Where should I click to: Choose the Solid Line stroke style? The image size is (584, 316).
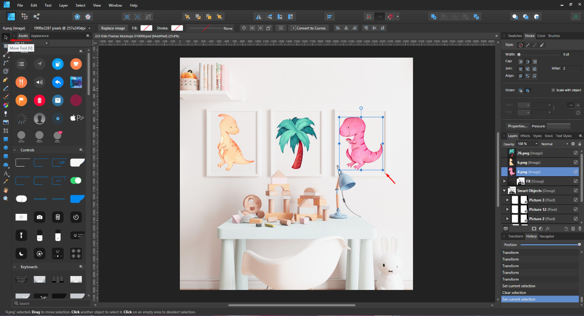(x=528, y=45)
